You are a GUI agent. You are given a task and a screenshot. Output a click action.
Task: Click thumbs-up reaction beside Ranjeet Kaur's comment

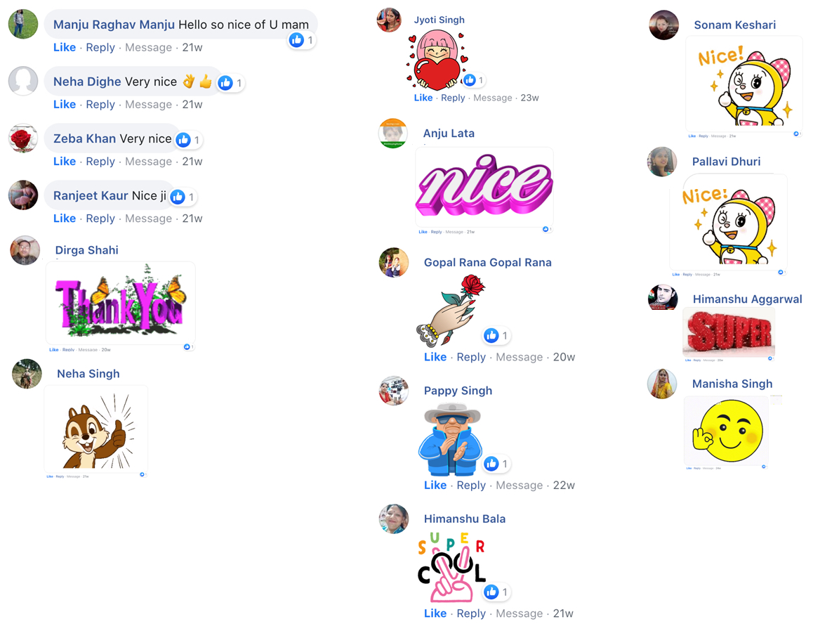coord(178,197)
